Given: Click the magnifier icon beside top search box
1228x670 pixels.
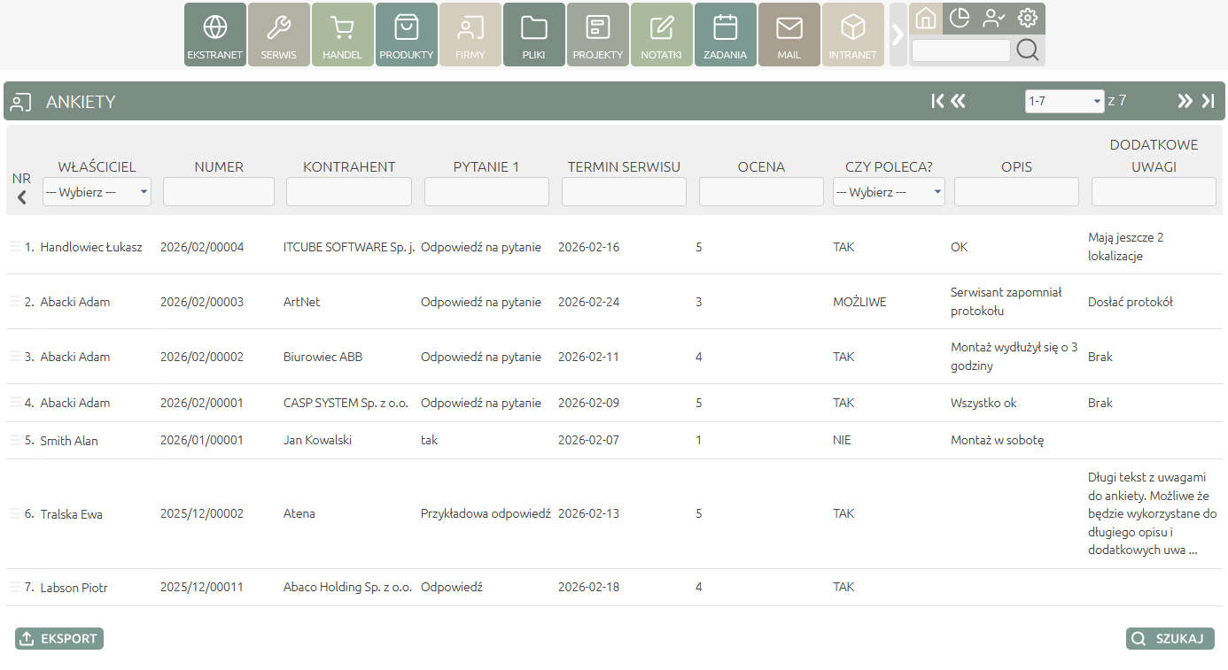Looking at the screenshot, I should [1028, 50].
